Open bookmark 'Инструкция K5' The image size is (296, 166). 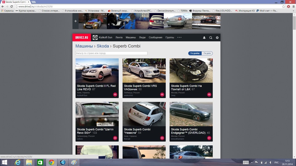tap(245, 11)
